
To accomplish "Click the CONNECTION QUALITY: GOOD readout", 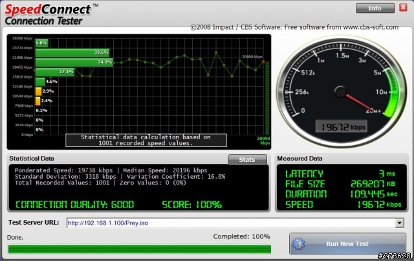I will pyautogui.click(x=75, y=205).
